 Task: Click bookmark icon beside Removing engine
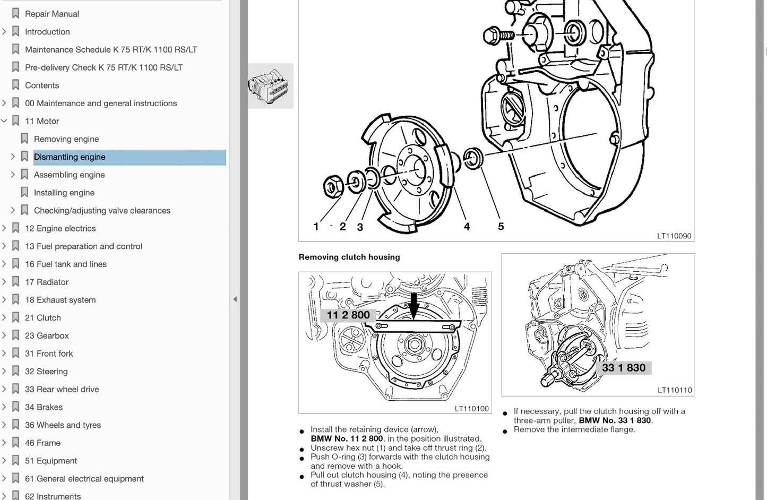tap(24, 139)
